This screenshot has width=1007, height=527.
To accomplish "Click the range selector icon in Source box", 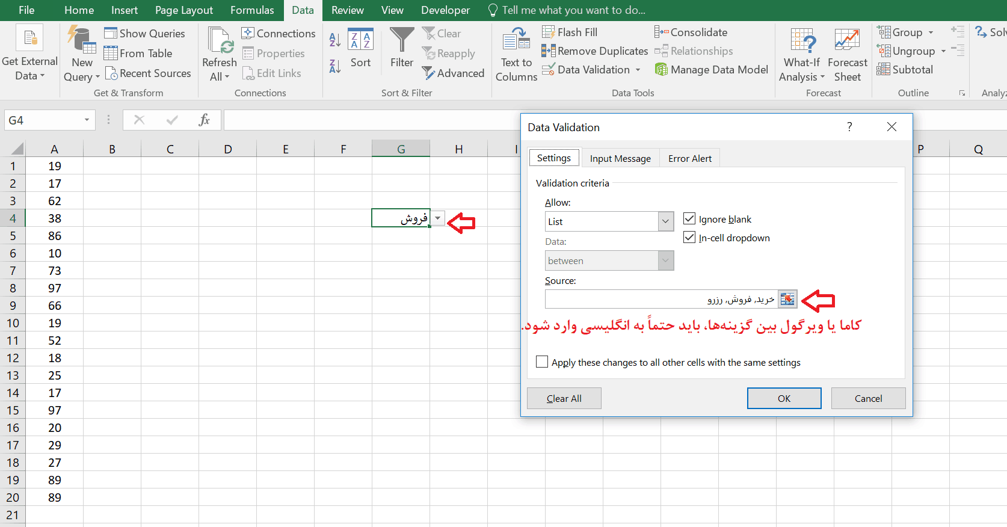I will [787, 299].
